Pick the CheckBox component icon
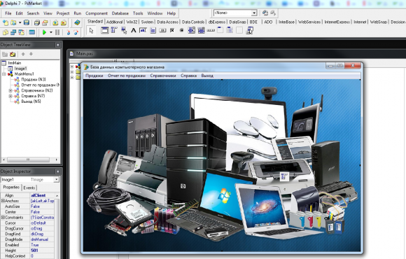 (172, 31)
